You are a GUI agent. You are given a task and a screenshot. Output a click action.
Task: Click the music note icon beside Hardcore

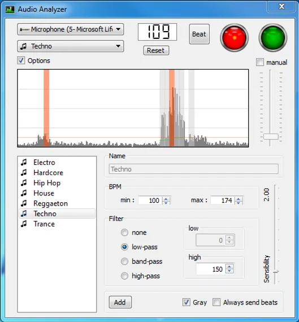tap(24, 172)
